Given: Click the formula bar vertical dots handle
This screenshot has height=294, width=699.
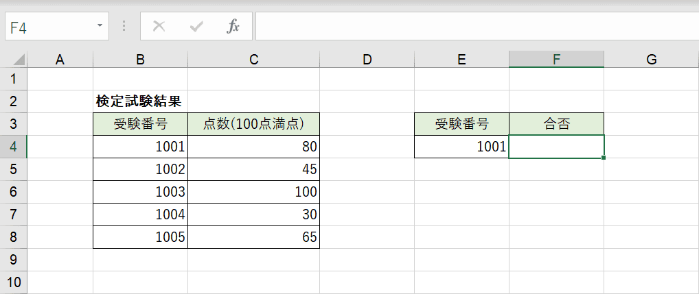Looking at the screenshot, I should 124,26.
